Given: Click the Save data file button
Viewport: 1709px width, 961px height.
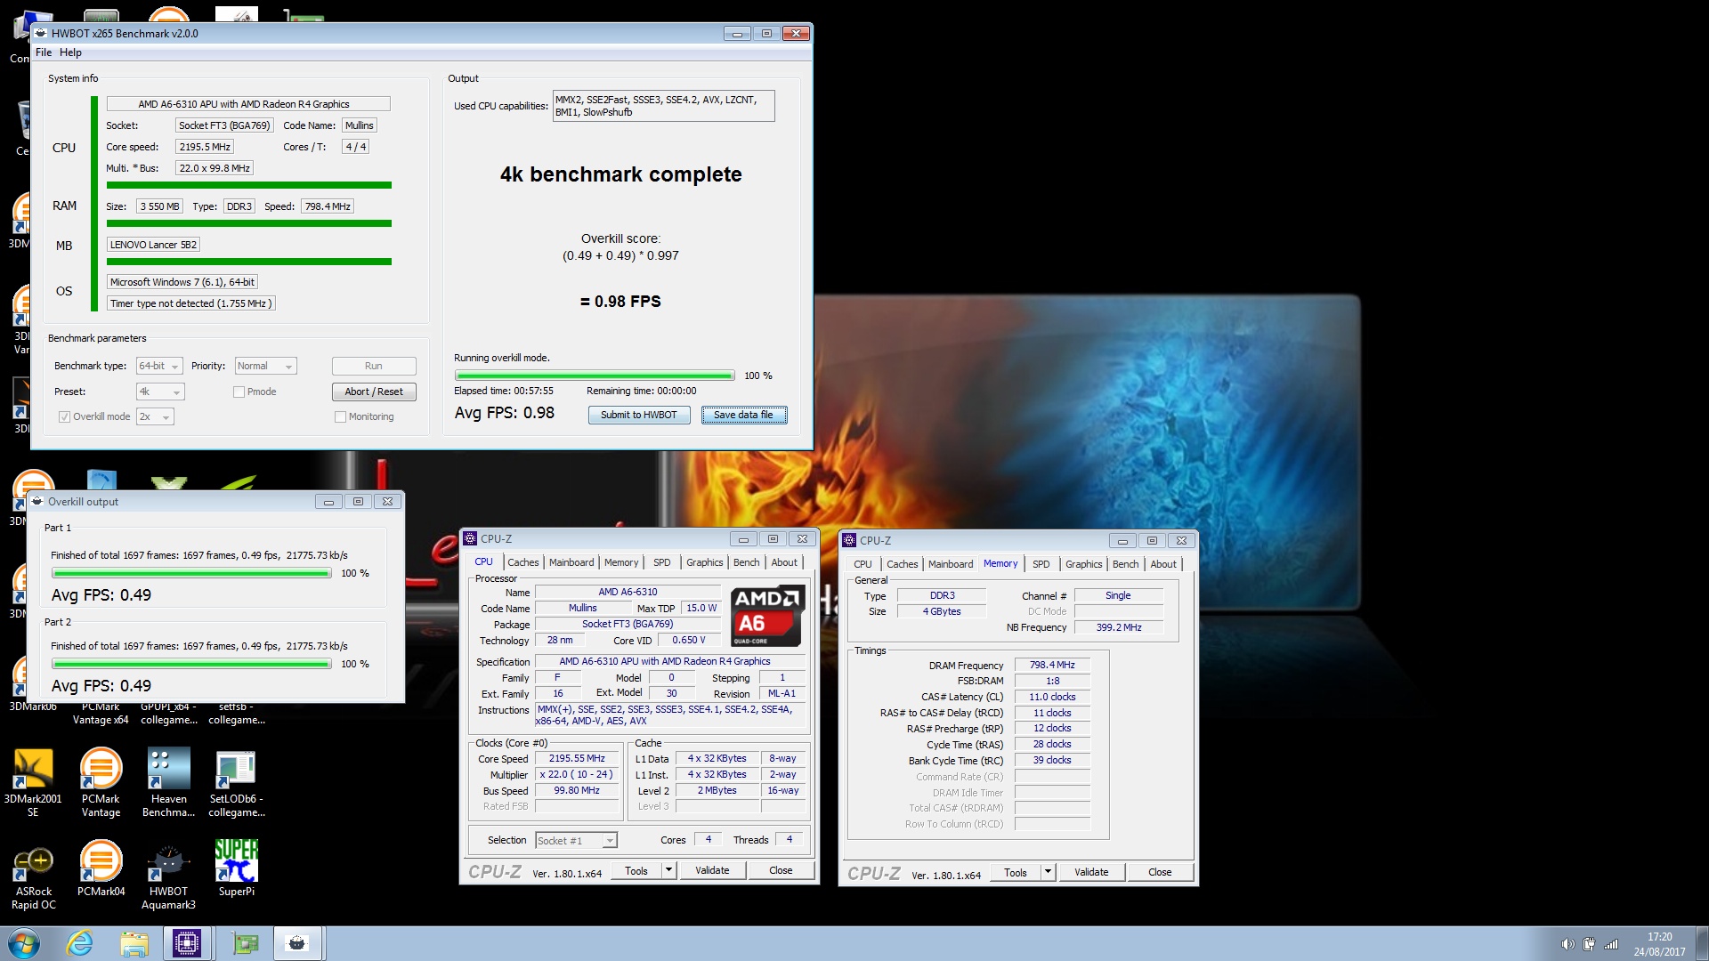Looking at the screenshot, I should pyautogui.click(x=744, y=415).
